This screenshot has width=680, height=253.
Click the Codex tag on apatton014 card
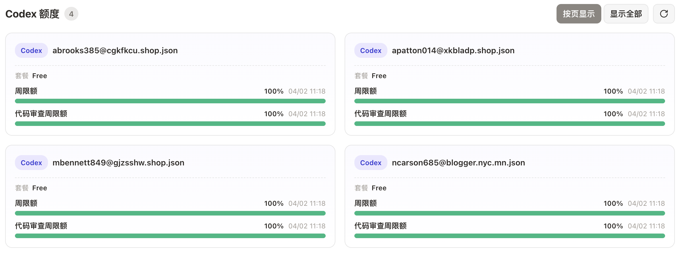click(371, 50)
